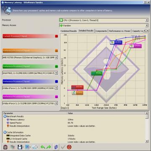The image size is (151, 151).
Task: Click the green data label on chart
Action: (x=97, y=73)
